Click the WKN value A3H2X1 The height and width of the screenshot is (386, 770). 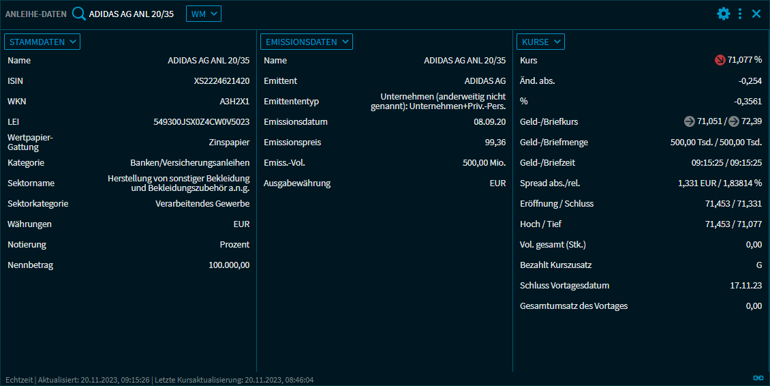click(234, 102)
